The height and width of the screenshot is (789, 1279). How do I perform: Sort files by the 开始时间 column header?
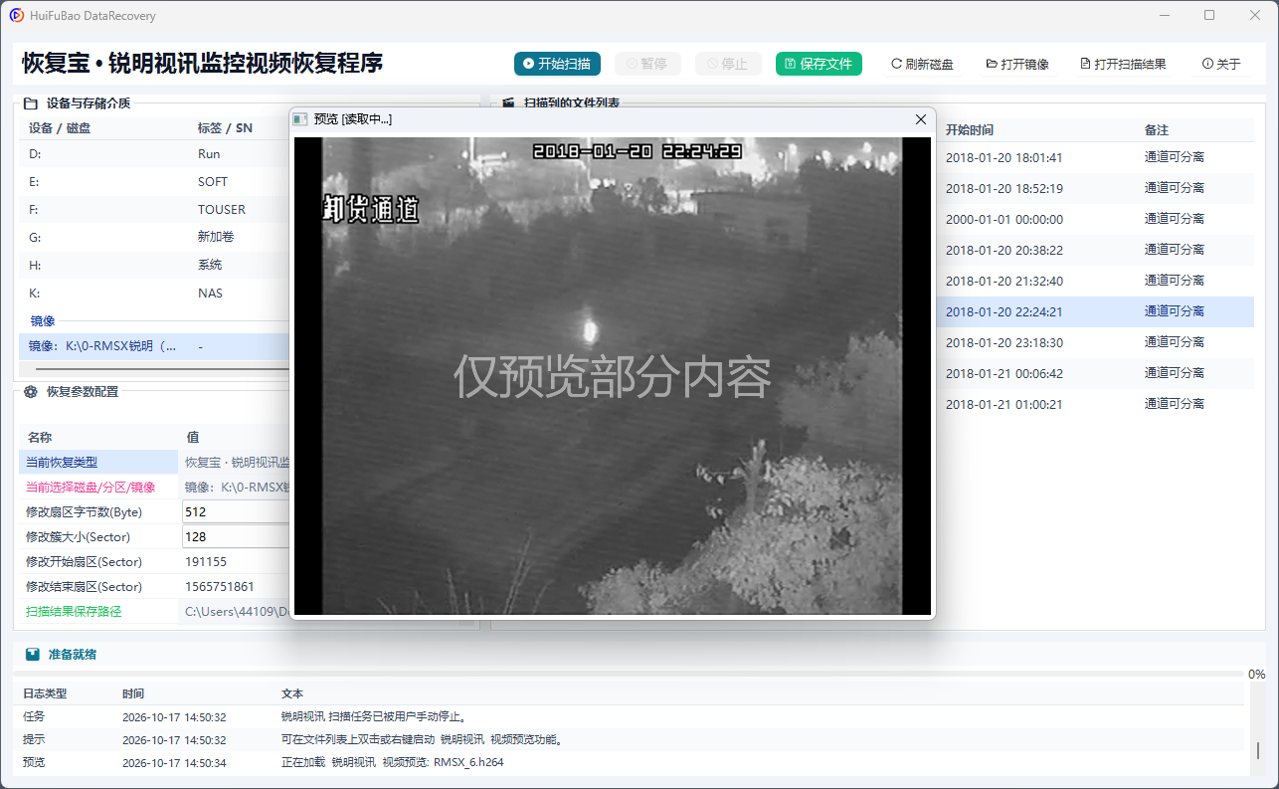[x=969, y=130]
